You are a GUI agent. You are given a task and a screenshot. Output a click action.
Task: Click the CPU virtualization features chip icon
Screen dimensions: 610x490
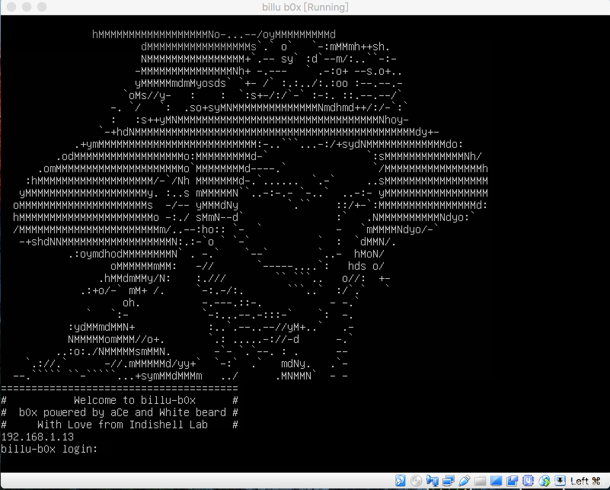click(x=528, y=481)
